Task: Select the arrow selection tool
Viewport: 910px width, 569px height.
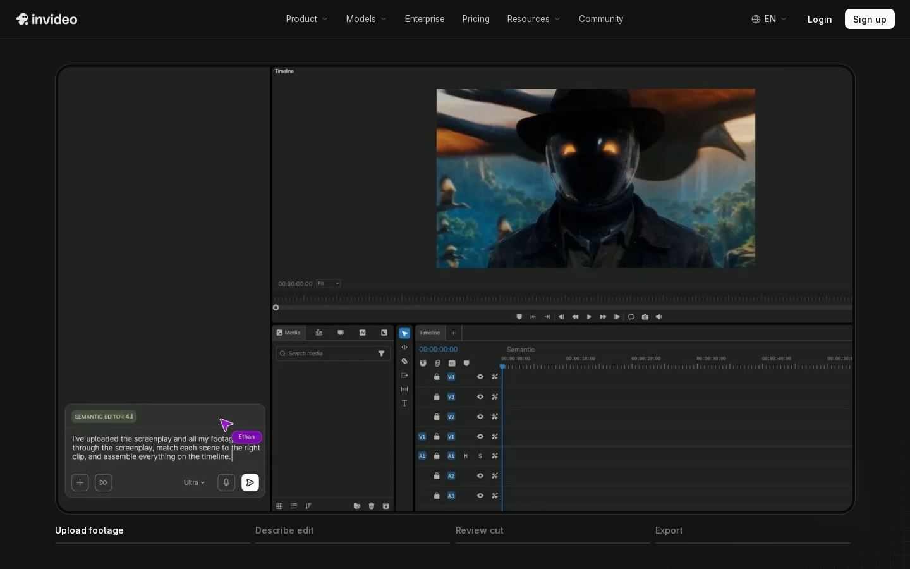Action: [404, 333]
